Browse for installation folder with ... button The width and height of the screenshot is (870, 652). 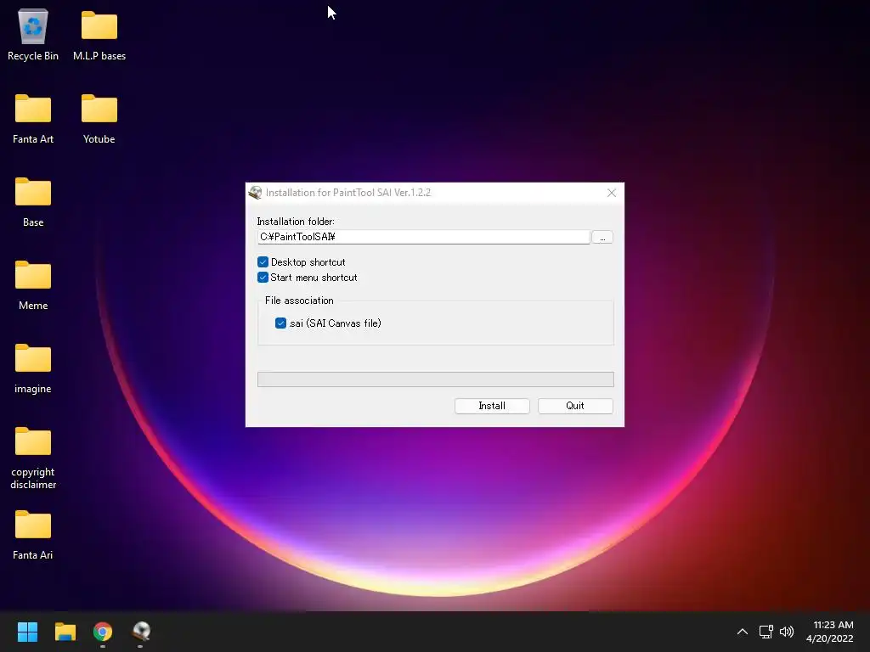(602, 238)
